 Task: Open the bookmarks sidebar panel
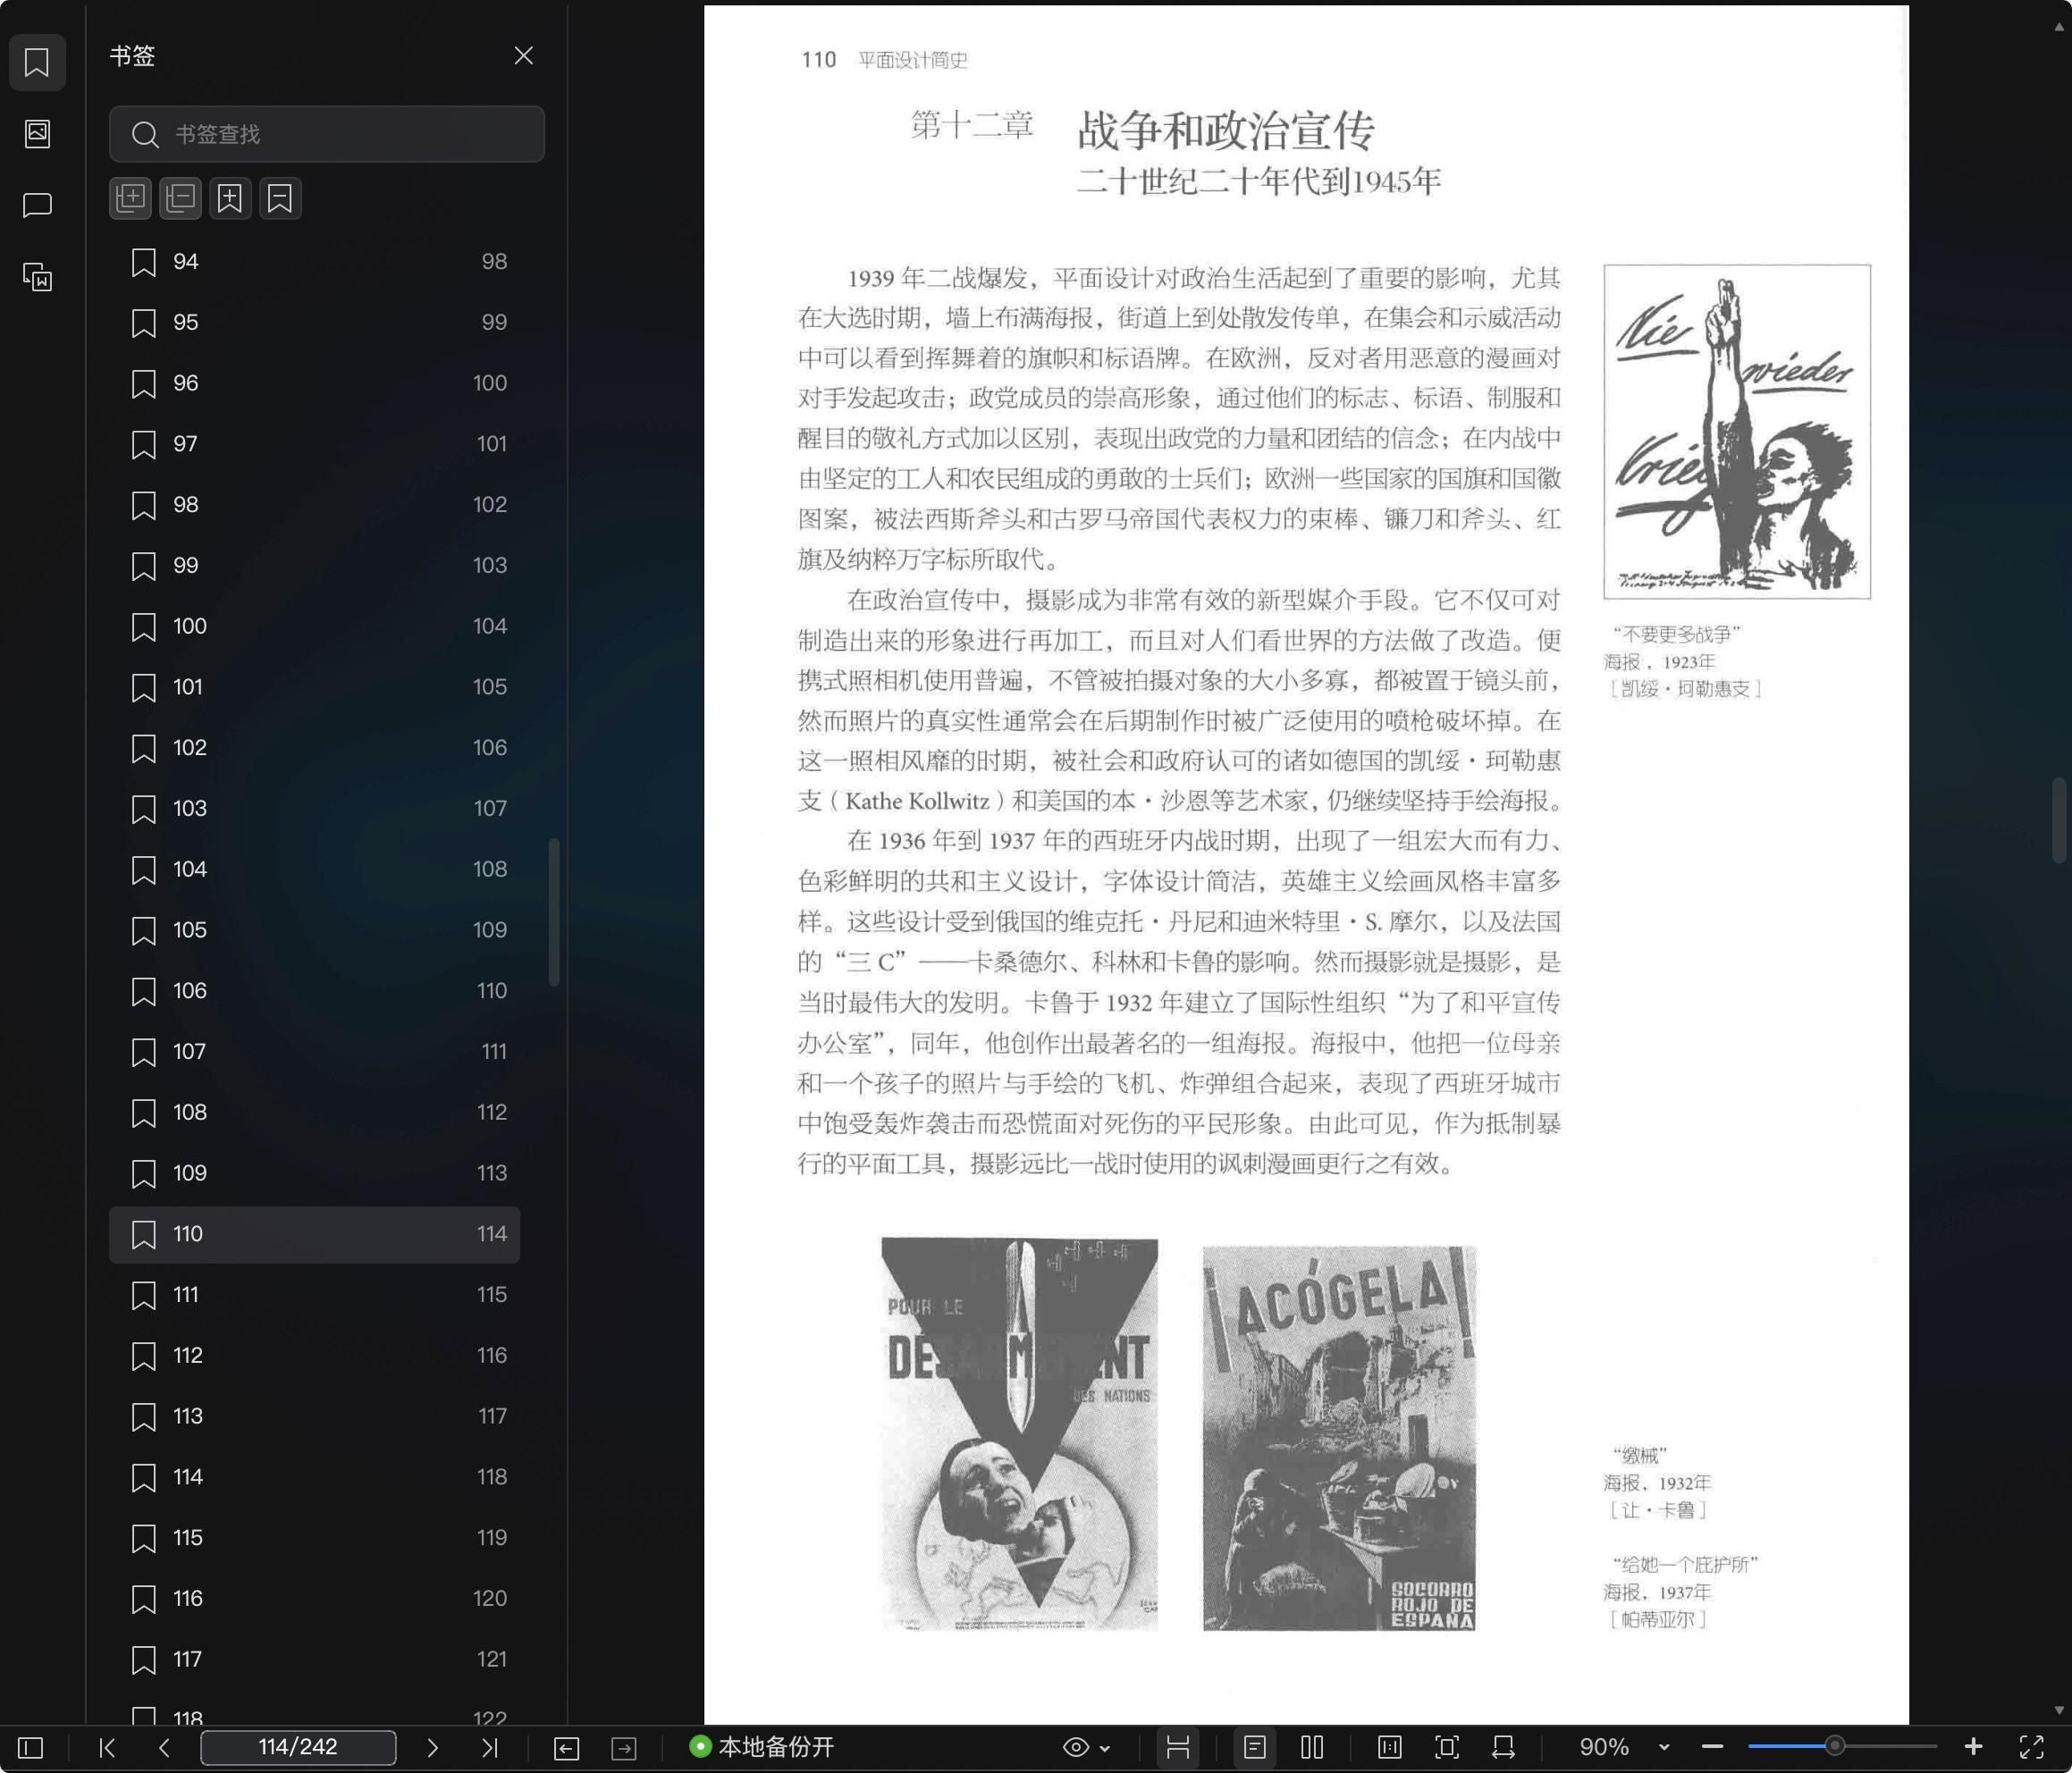37,62
